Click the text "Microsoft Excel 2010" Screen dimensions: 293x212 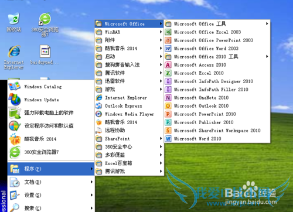(x=199, y=73)
